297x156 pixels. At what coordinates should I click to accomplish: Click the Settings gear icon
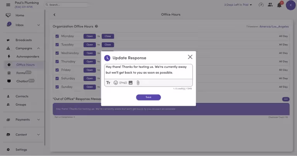pos(8,149)
